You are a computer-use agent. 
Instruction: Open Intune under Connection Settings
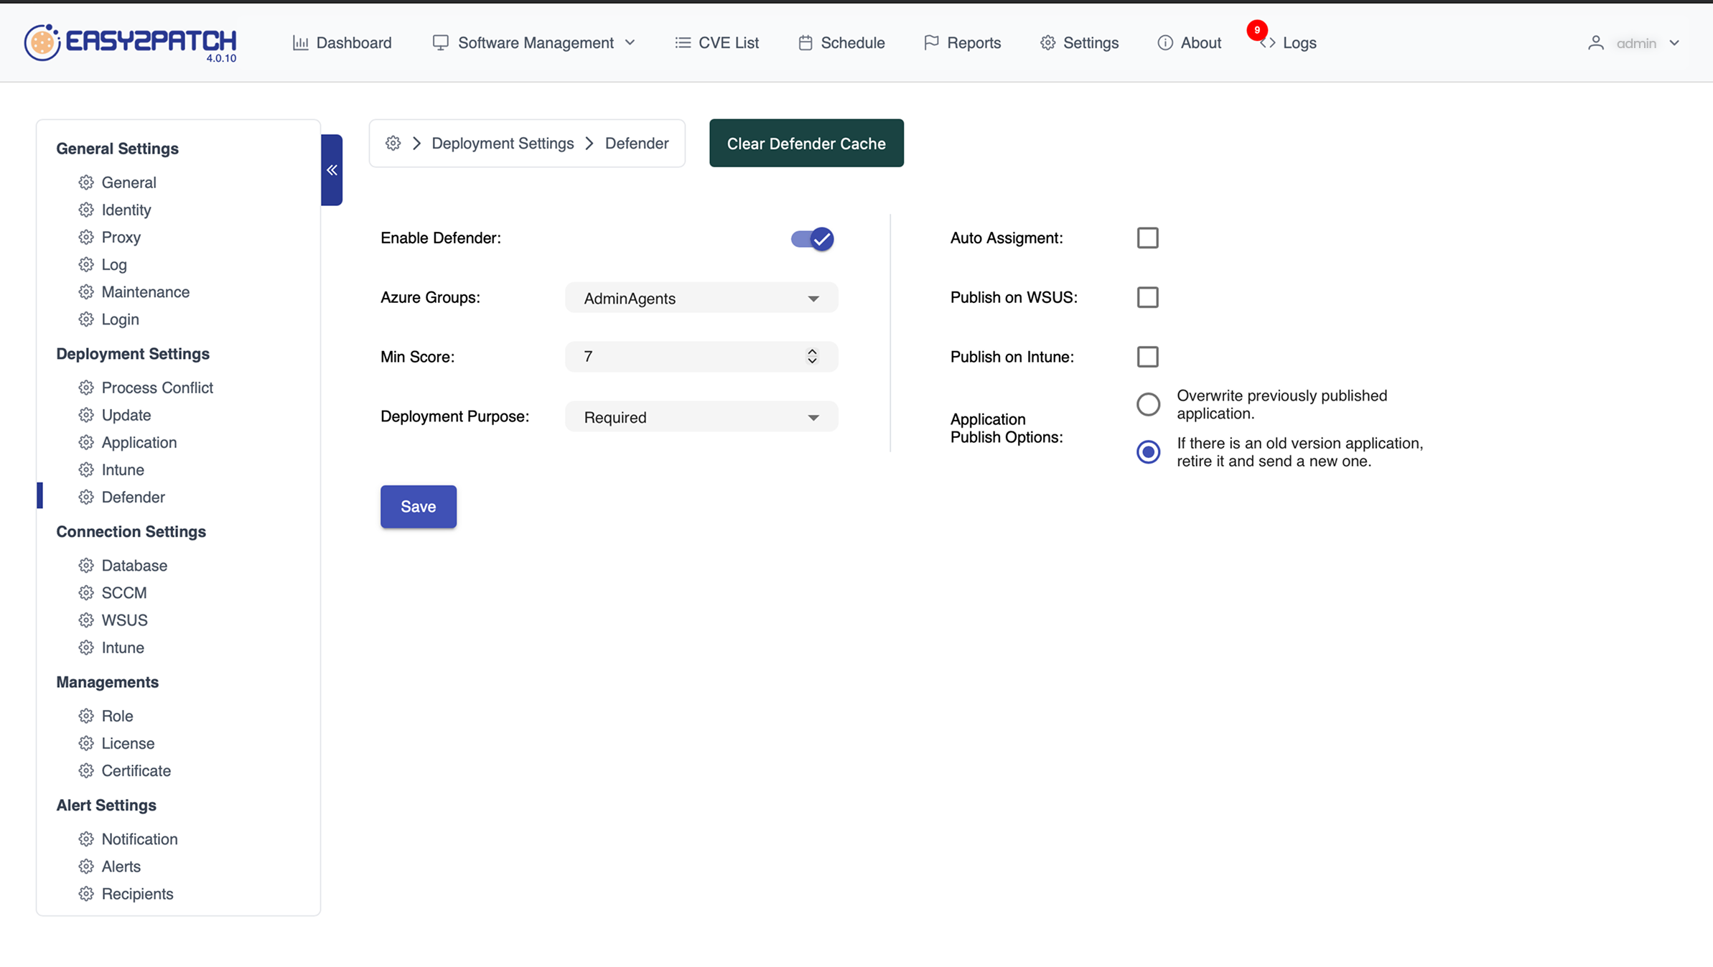pos(111,648)
